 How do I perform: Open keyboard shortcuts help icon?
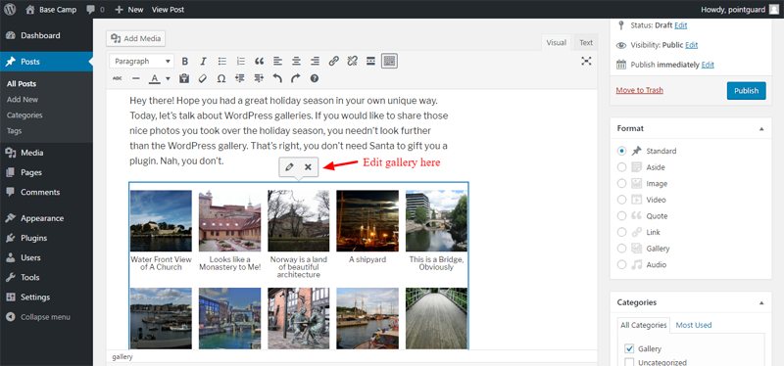314,78
